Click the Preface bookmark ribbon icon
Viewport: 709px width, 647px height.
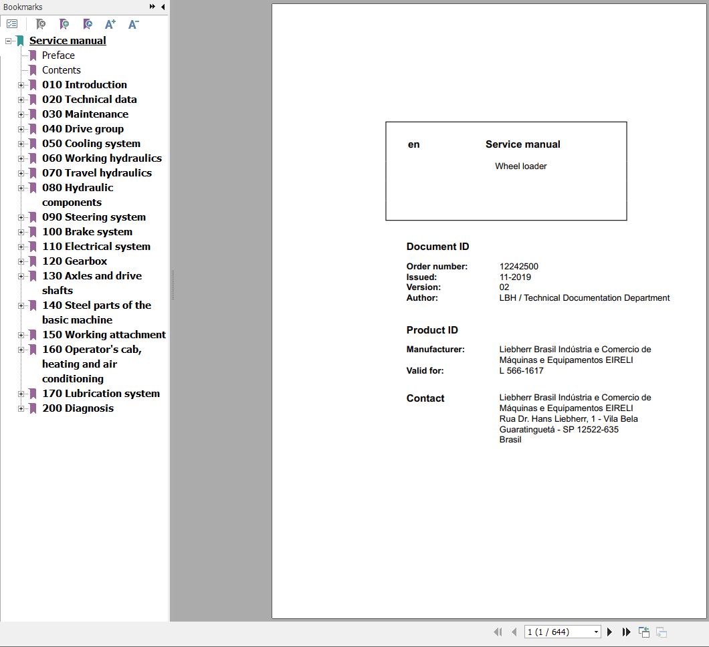tap(33, 55)
